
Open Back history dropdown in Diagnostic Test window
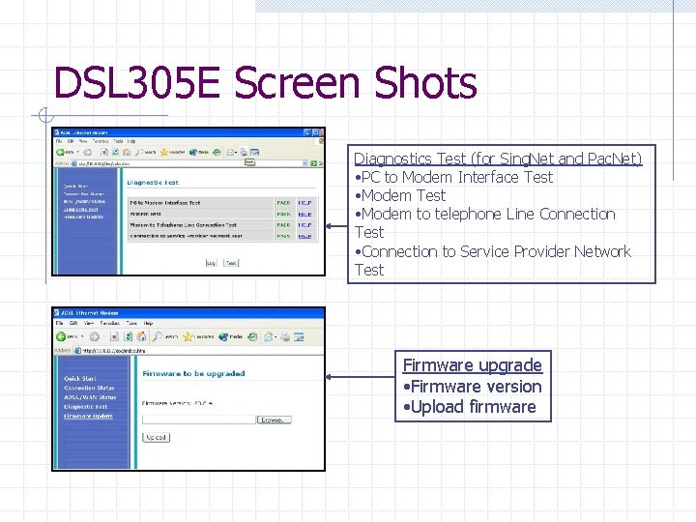click(77, 153)
